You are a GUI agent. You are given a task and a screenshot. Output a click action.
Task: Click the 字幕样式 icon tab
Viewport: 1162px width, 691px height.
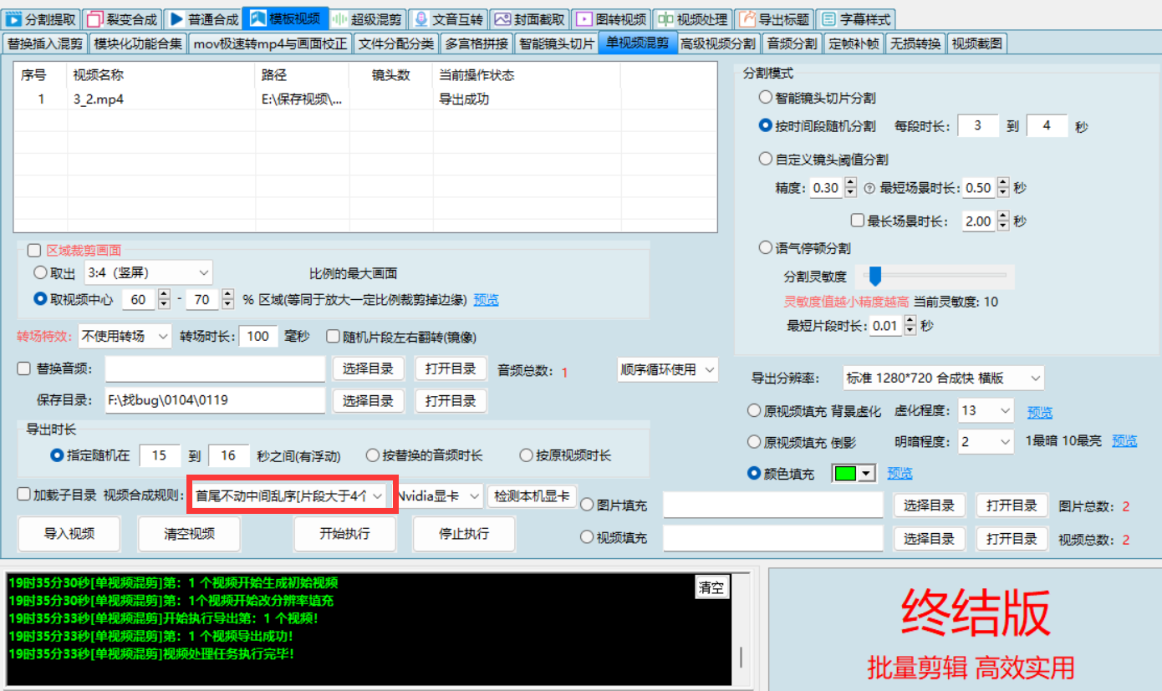(x=828, y=19)
